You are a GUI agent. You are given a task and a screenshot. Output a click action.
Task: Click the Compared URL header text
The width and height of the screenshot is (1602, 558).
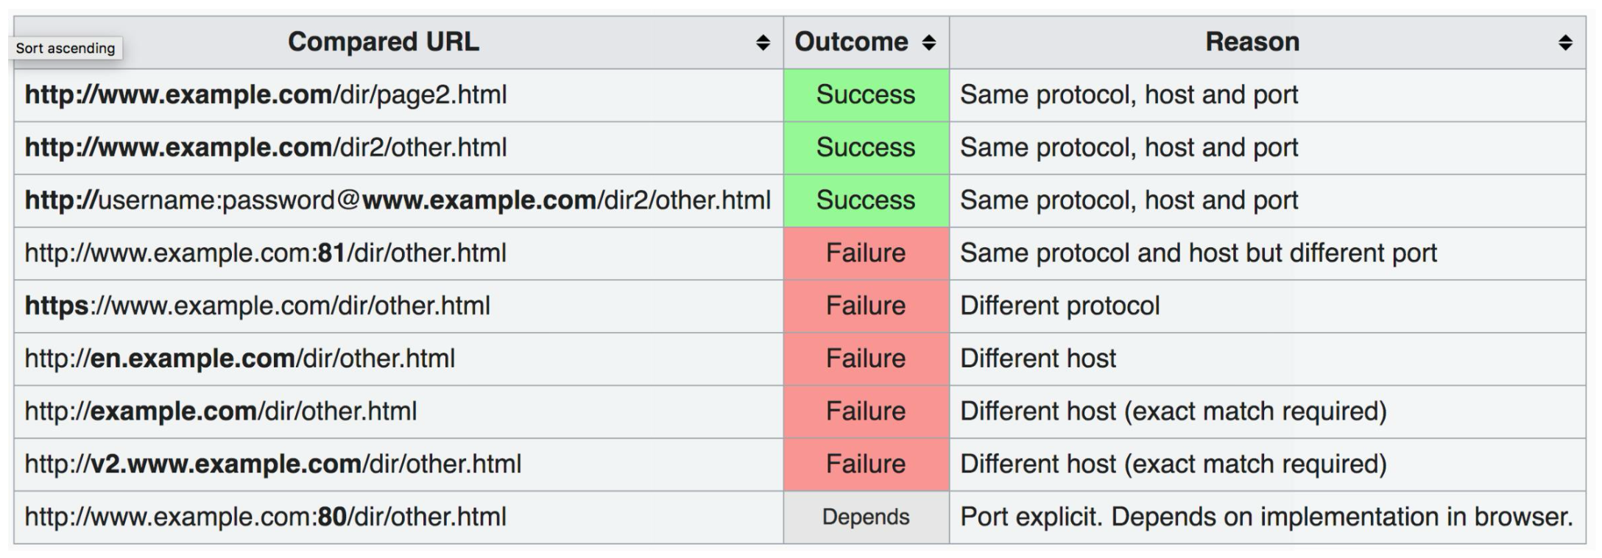tap(384, 42)
